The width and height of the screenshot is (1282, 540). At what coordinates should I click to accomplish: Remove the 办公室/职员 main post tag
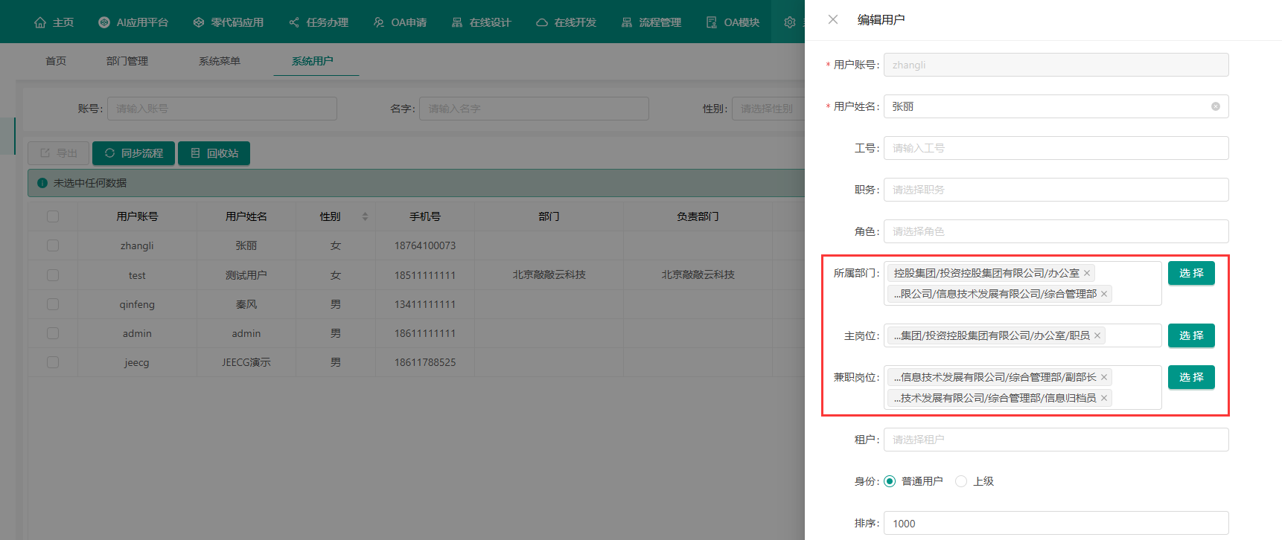click(x=1097, y=335)
